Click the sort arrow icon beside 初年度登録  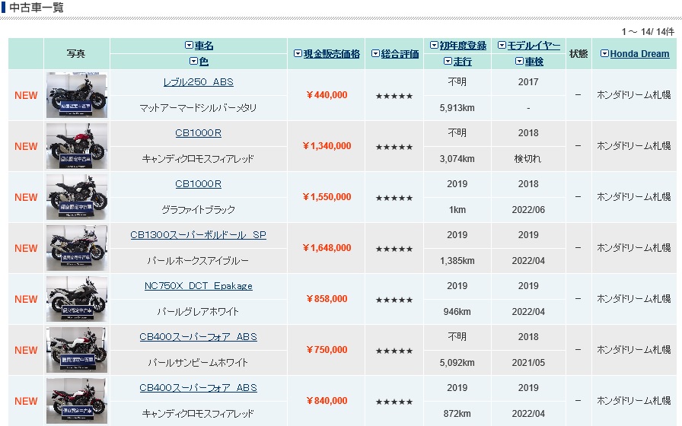click(x=434, y=45)
